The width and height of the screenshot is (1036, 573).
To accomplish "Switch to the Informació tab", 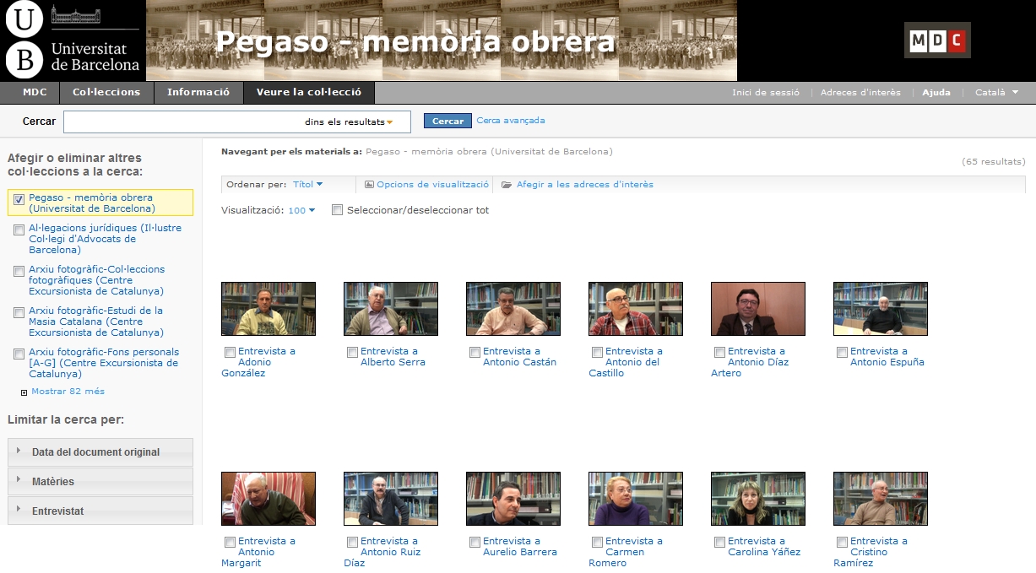I will [198, 93].
